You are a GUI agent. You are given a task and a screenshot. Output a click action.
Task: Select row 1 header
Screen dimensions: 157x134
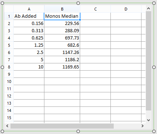[x=9, y=16]
